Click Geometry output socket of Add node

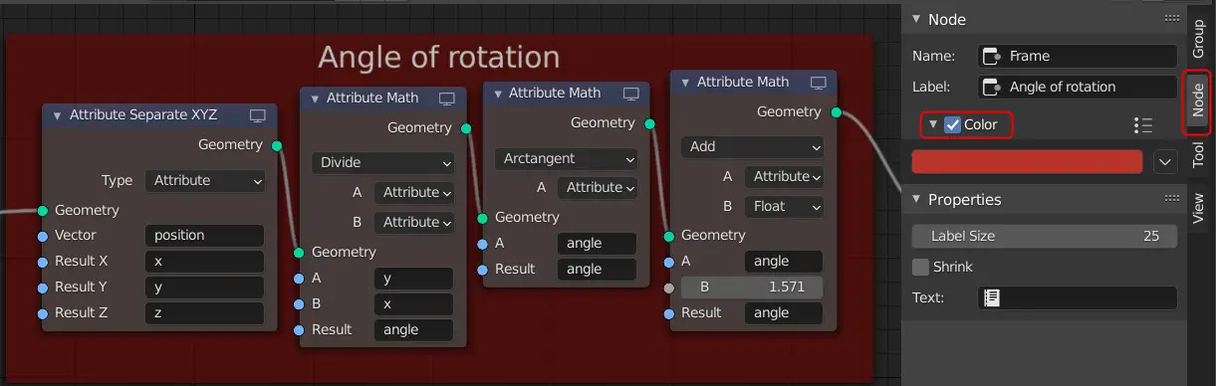[837, 112]
